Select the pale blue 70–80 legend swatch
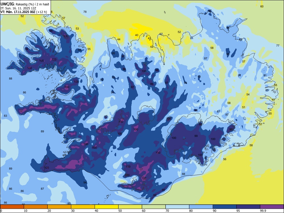 [x=177, y=207]
